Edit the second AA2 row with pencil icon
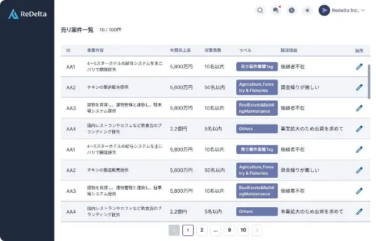Image resolution: width=376 pixels, height=241 pixels. click(x=359, y=170)
